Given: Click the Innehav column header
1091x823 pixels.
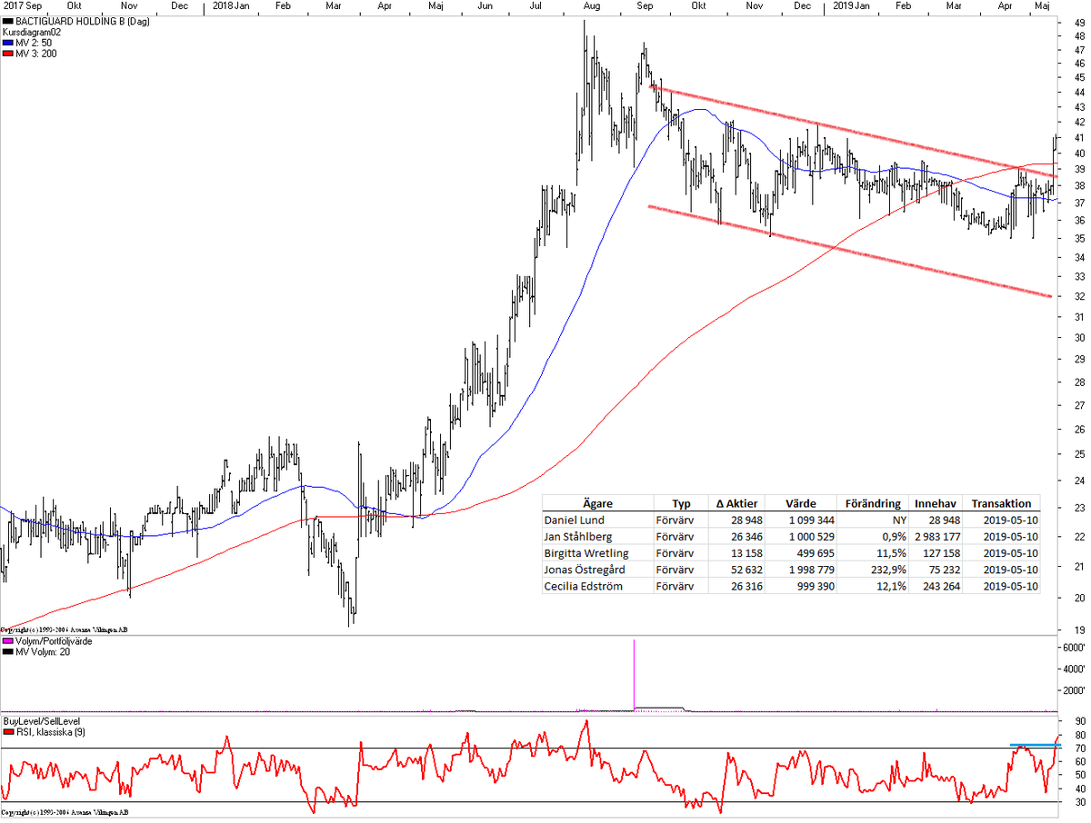Looking at the screenshot, I should point(935,503).
